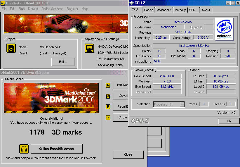
Task: Click the 2.336 V Core Voltage field
Action: (203, 37)
